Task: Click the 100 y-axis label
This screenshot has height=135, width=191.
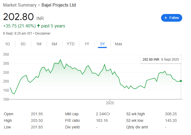Action: (6, 99)
